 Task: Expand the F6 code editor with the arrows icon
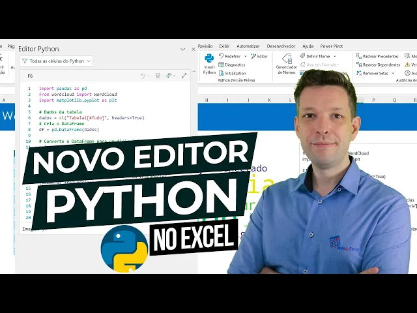point(184,76)
